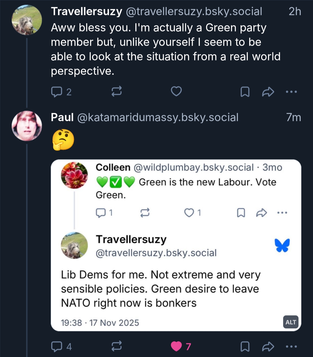
Task: Open Paul's profile picture
Action: point(27,126)
